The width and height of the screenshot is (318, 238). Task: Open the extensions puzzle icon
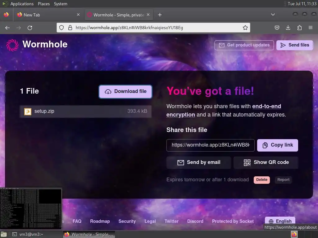click(x=299, y=28)
